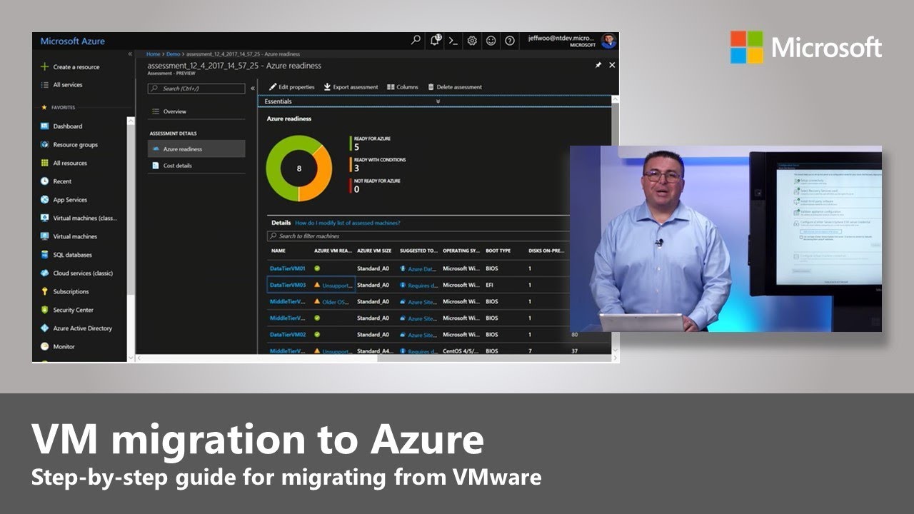This screenshot has width=914, height=514.
Task: Click Azure Dat... suggested tool for DataTierVM01
Action: coord(422,269)
